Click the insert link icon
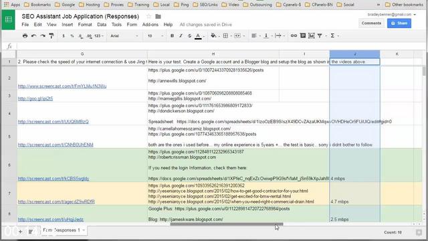428x241 pixels. pos(294,35)
